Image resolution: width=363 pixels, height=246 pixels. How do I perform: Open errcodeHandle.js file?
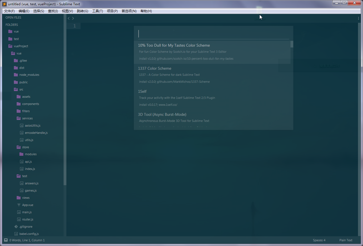click(x=36, y=133)
